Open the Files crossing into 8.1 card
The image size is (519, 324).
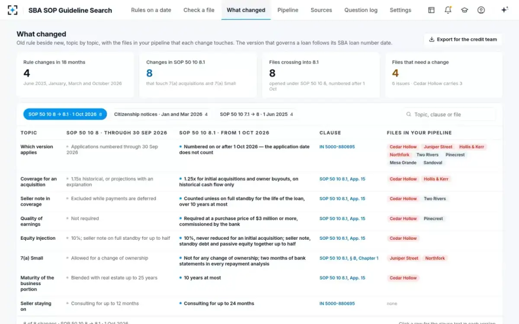321,75
